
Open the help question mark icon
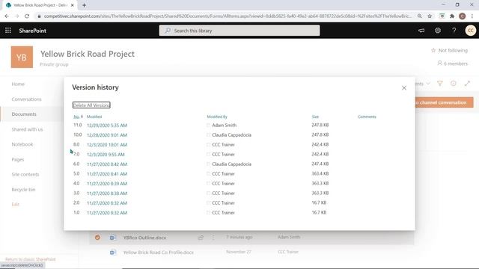454,31
